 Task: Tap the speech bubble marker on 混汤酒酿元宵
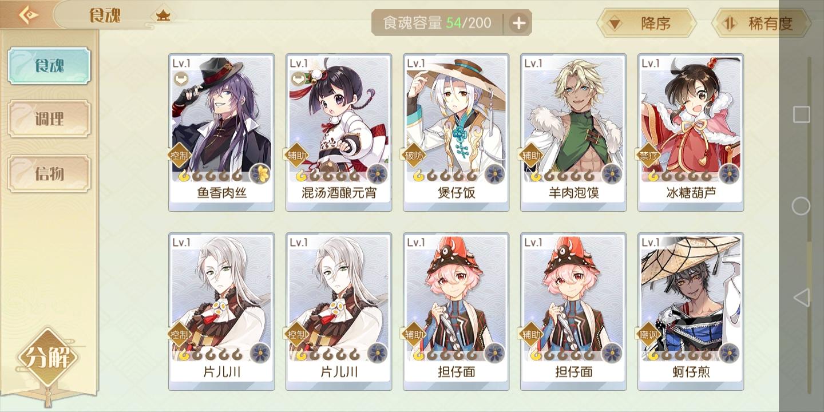[x=298, y=79]
